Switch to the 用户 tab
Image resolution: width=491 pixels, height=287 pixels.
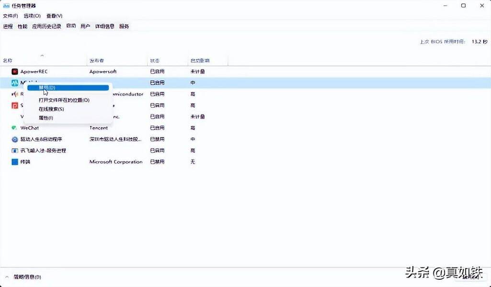(85, 26)
